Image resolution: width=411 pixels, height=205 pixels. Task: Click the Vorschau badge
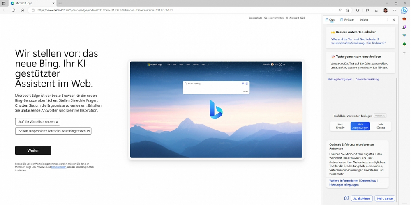tap(380, 116)
